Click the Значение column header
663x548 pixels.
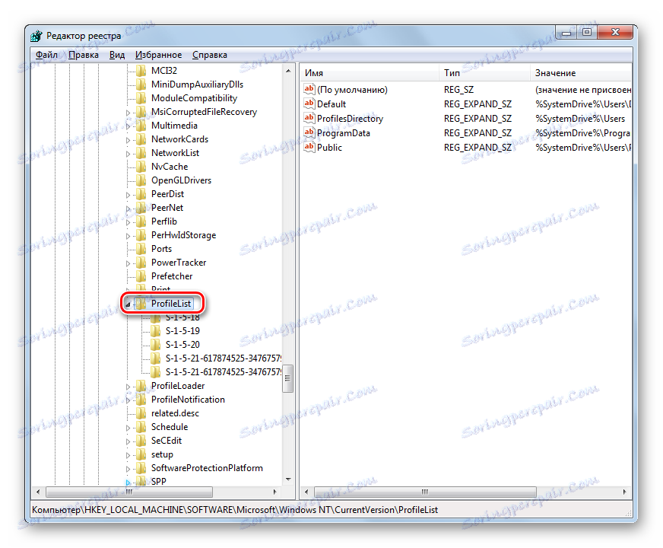pyautogui.click(x=581, y=73)
